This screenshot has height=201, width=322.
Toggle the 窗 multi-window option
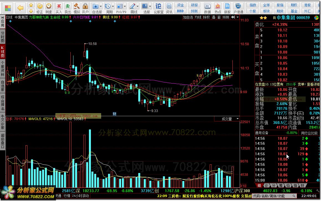pos(219,17)
